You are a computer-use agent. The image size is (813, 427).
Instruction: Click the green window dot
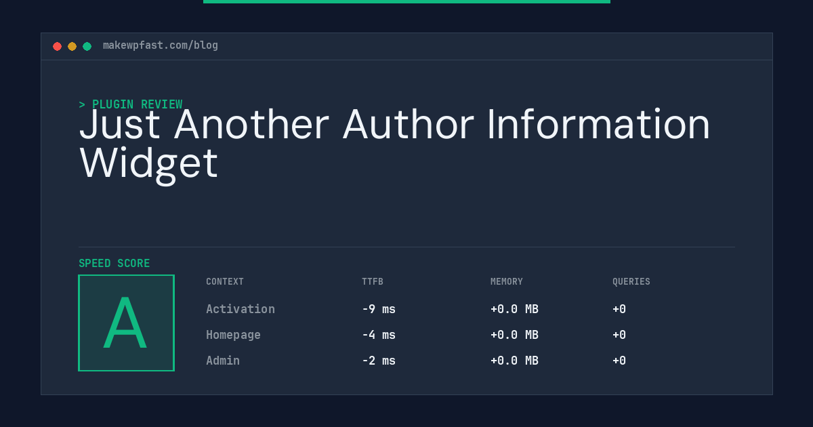(87, 46)
